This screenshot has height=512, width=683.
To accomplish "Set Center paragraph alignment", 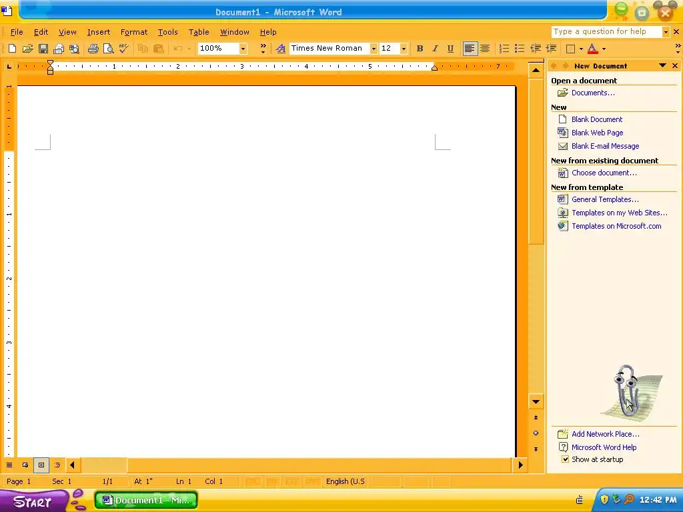I will 485,49.
